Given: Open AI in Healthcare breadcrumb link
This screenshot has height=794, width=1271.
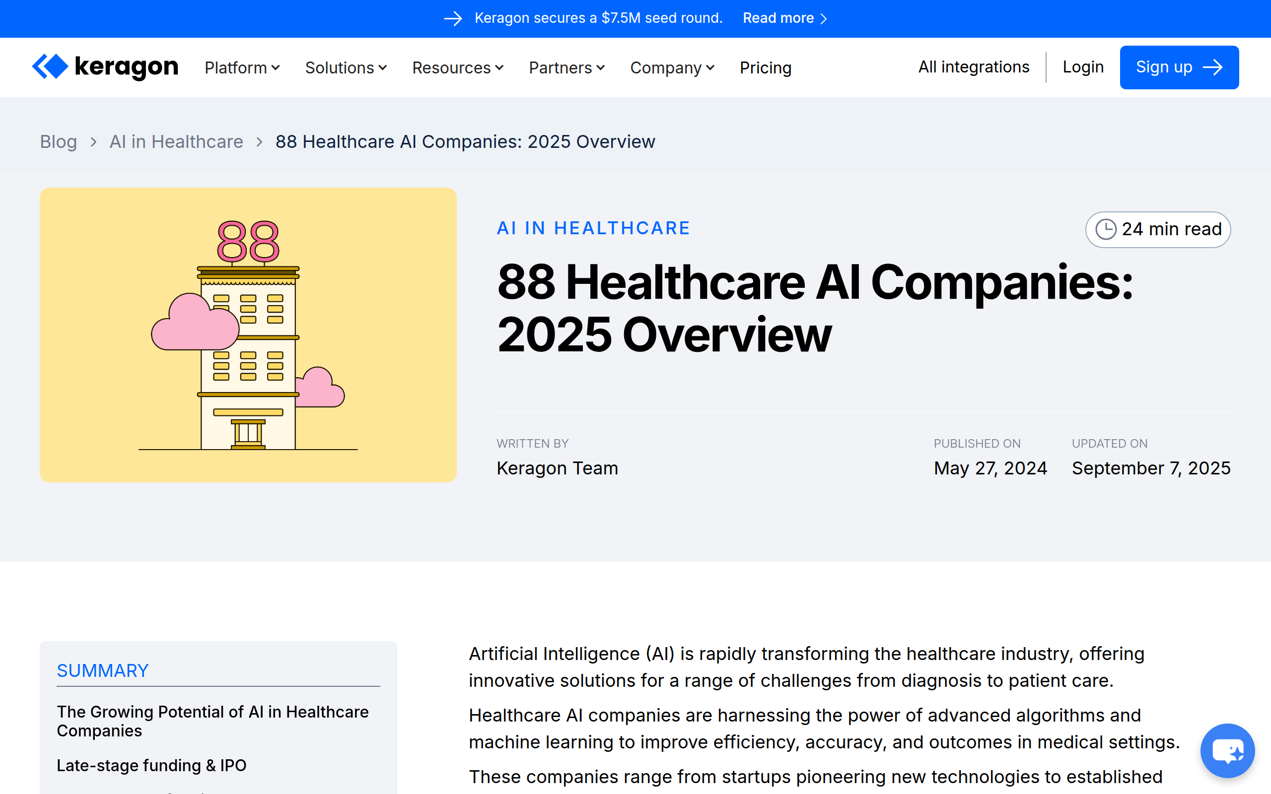Looking at the screenshot, I should [x=176, y=142].
